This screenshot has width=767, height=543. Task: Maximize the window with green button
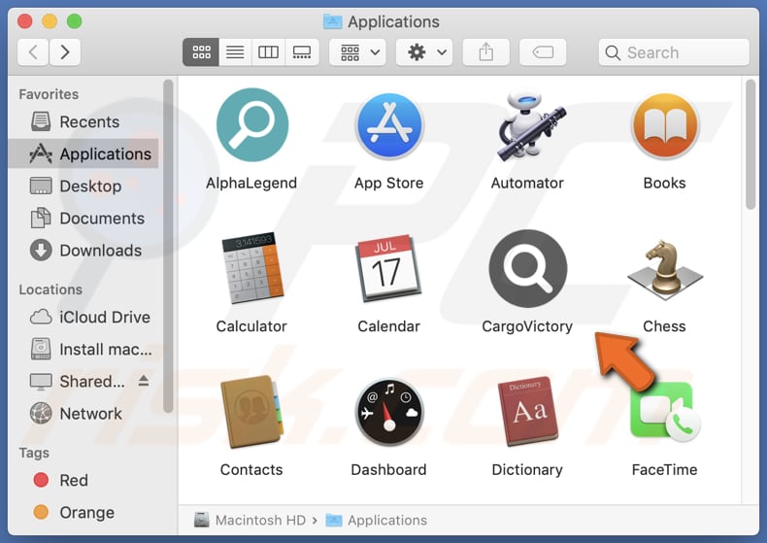coord(75,21)
